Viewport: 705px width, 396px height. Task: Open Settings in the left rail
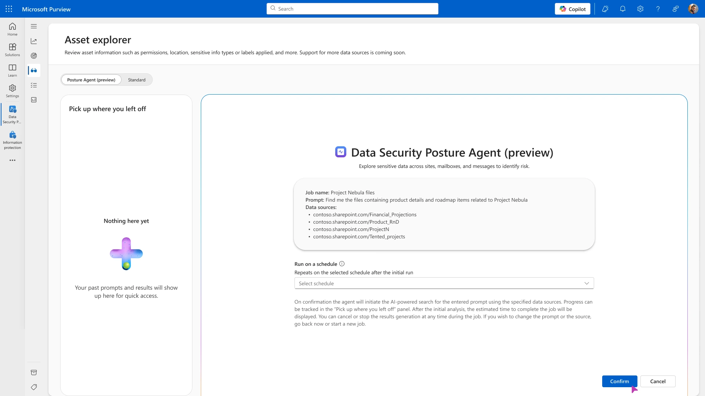coord(12,91)
